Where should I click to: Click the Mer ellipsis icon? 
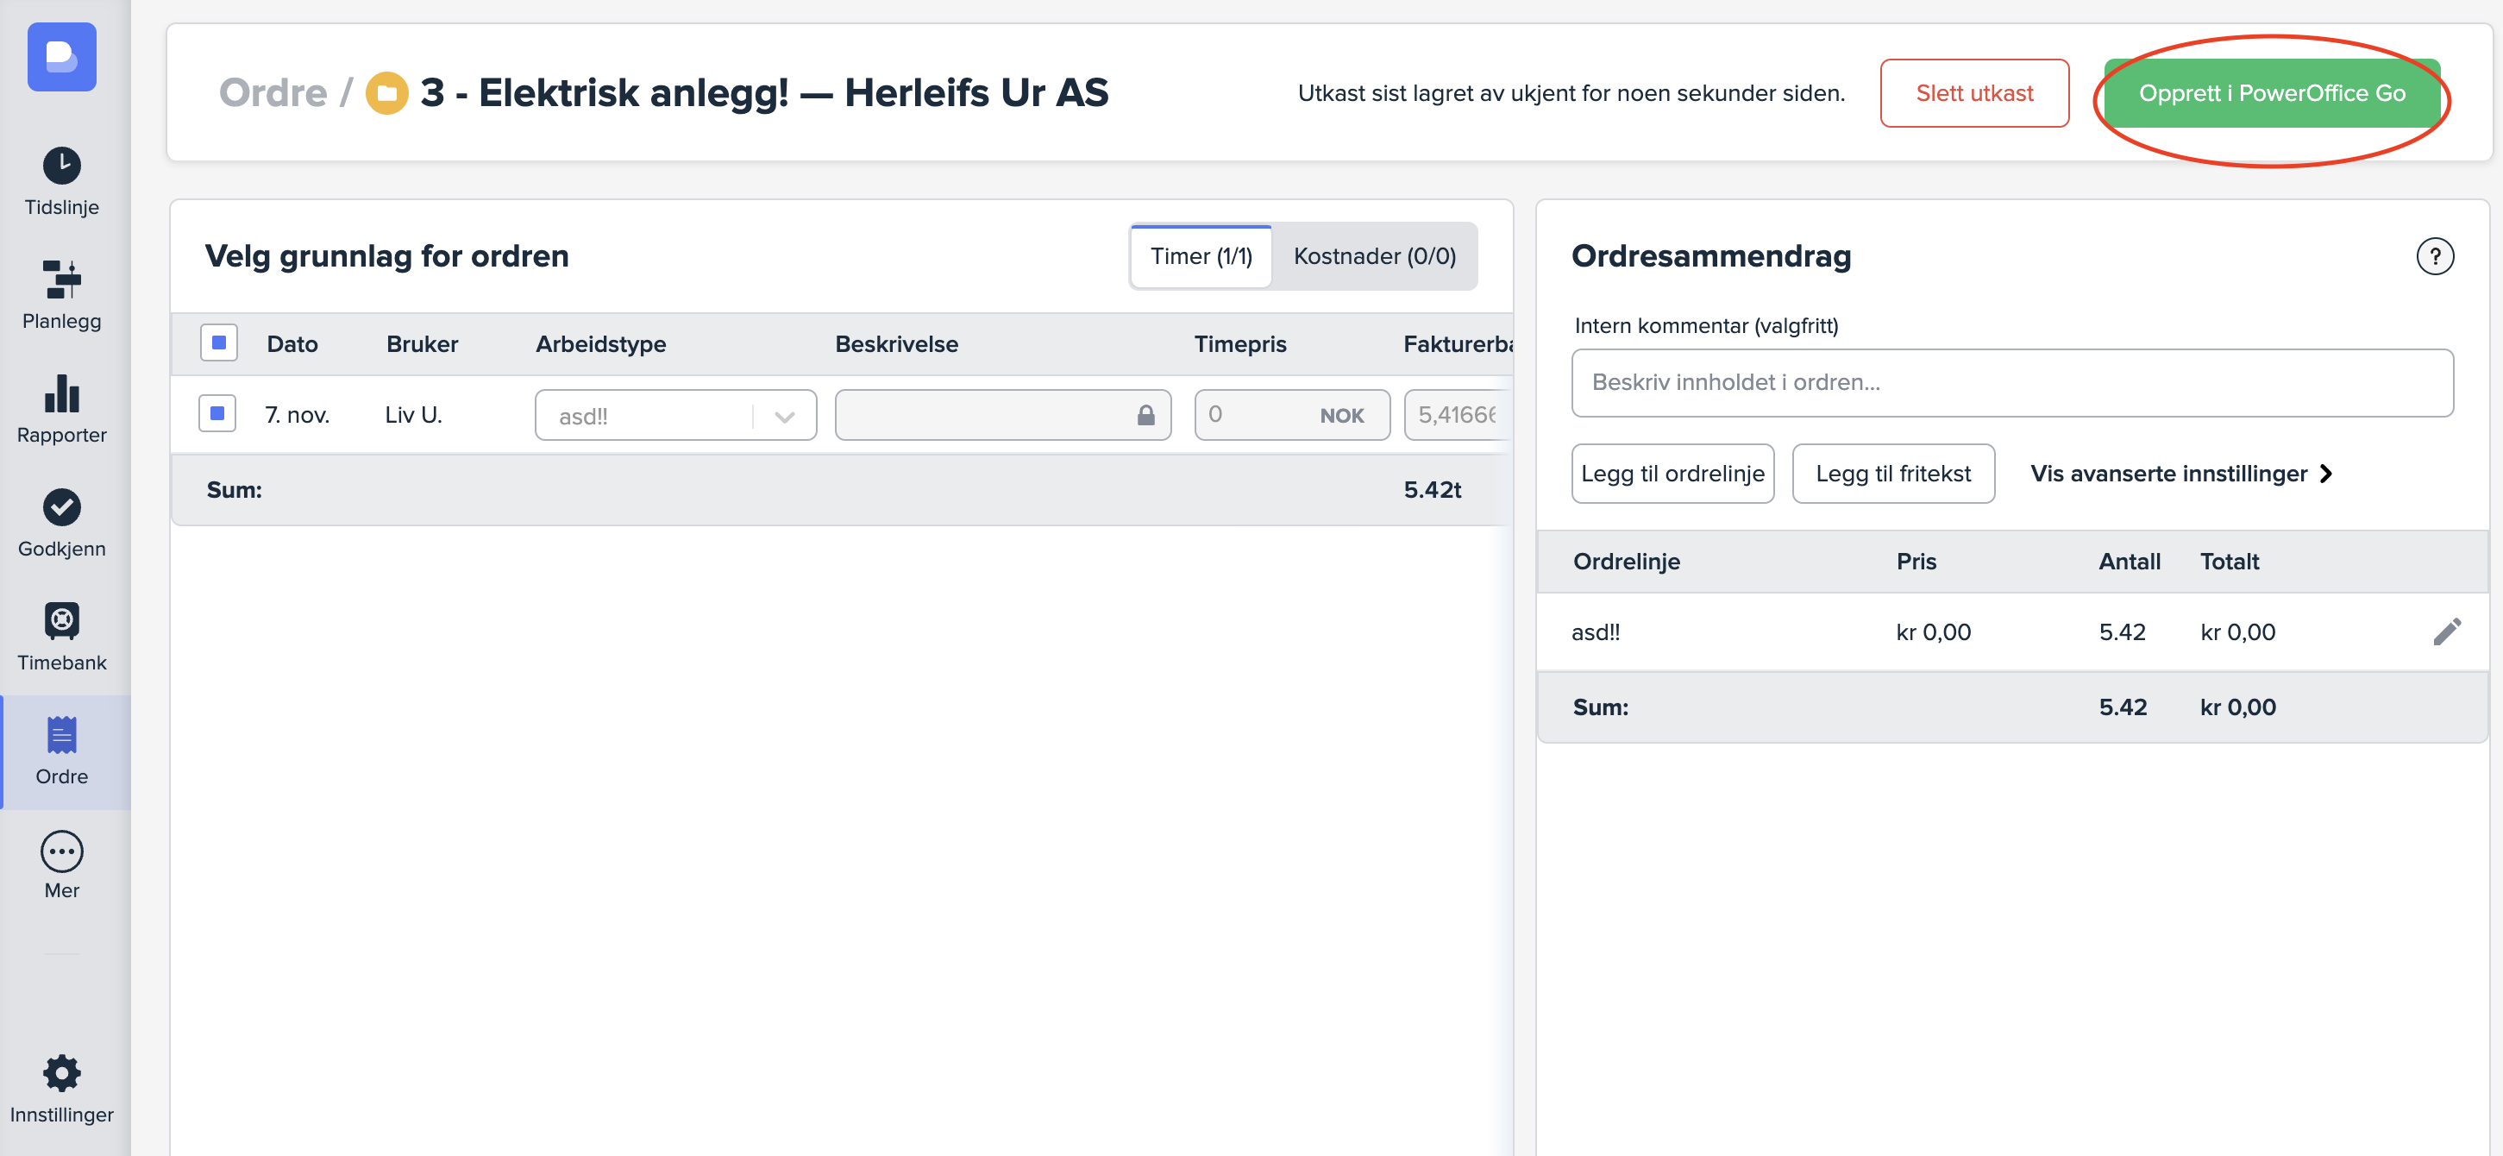[61, 851]
